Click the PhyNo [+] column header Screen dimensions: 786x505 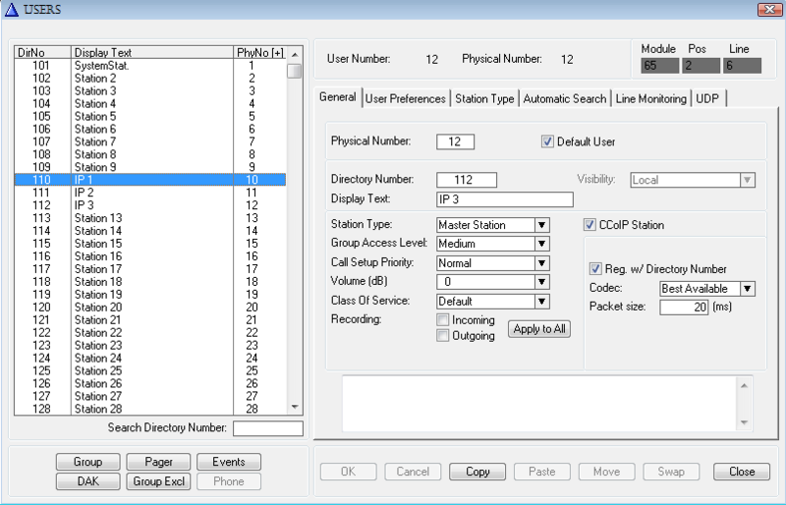click(260, 53)
